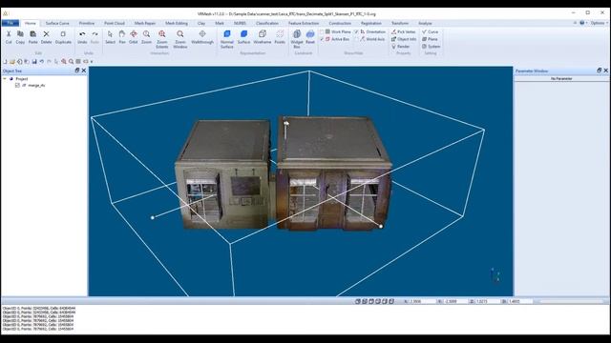Click the Pick Vertex tool

pyautogui.click(x=403, y=31)
